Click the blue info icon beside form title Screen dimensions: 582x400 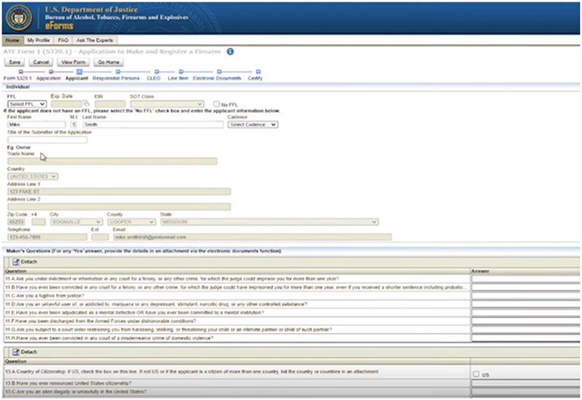pyautogui.click(x=230, y=52)
